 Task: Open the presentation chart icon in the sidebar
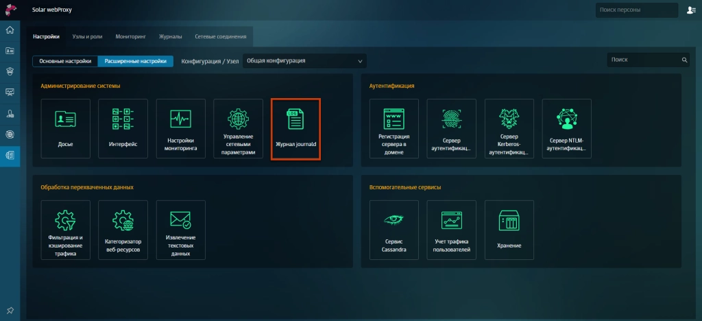coord(10,92)
